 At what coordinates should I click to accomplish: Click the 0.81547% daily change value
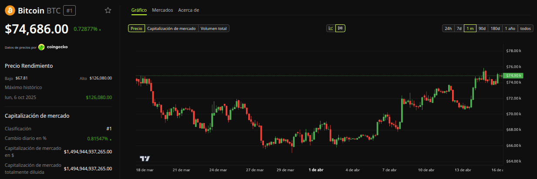[98, 139]
